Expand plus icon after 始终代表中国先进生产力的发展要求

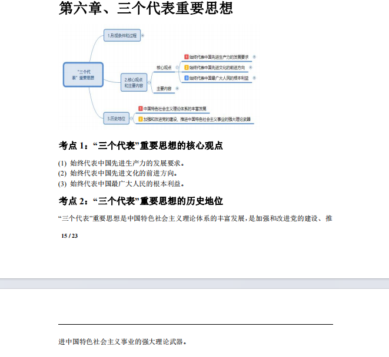click(x=254, y=57)
